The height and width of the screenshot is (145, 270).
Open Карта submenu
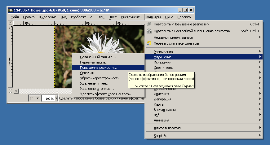click(204, 104)
